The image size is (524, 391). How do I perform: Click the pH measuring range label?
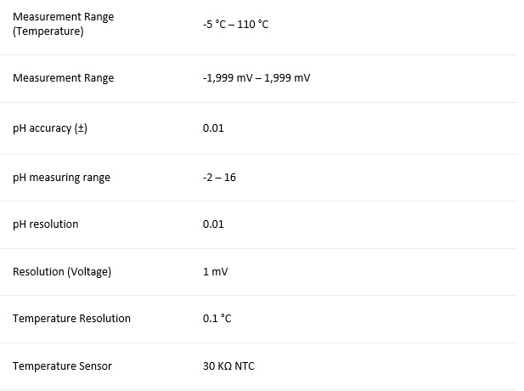(x=61, y=178)
